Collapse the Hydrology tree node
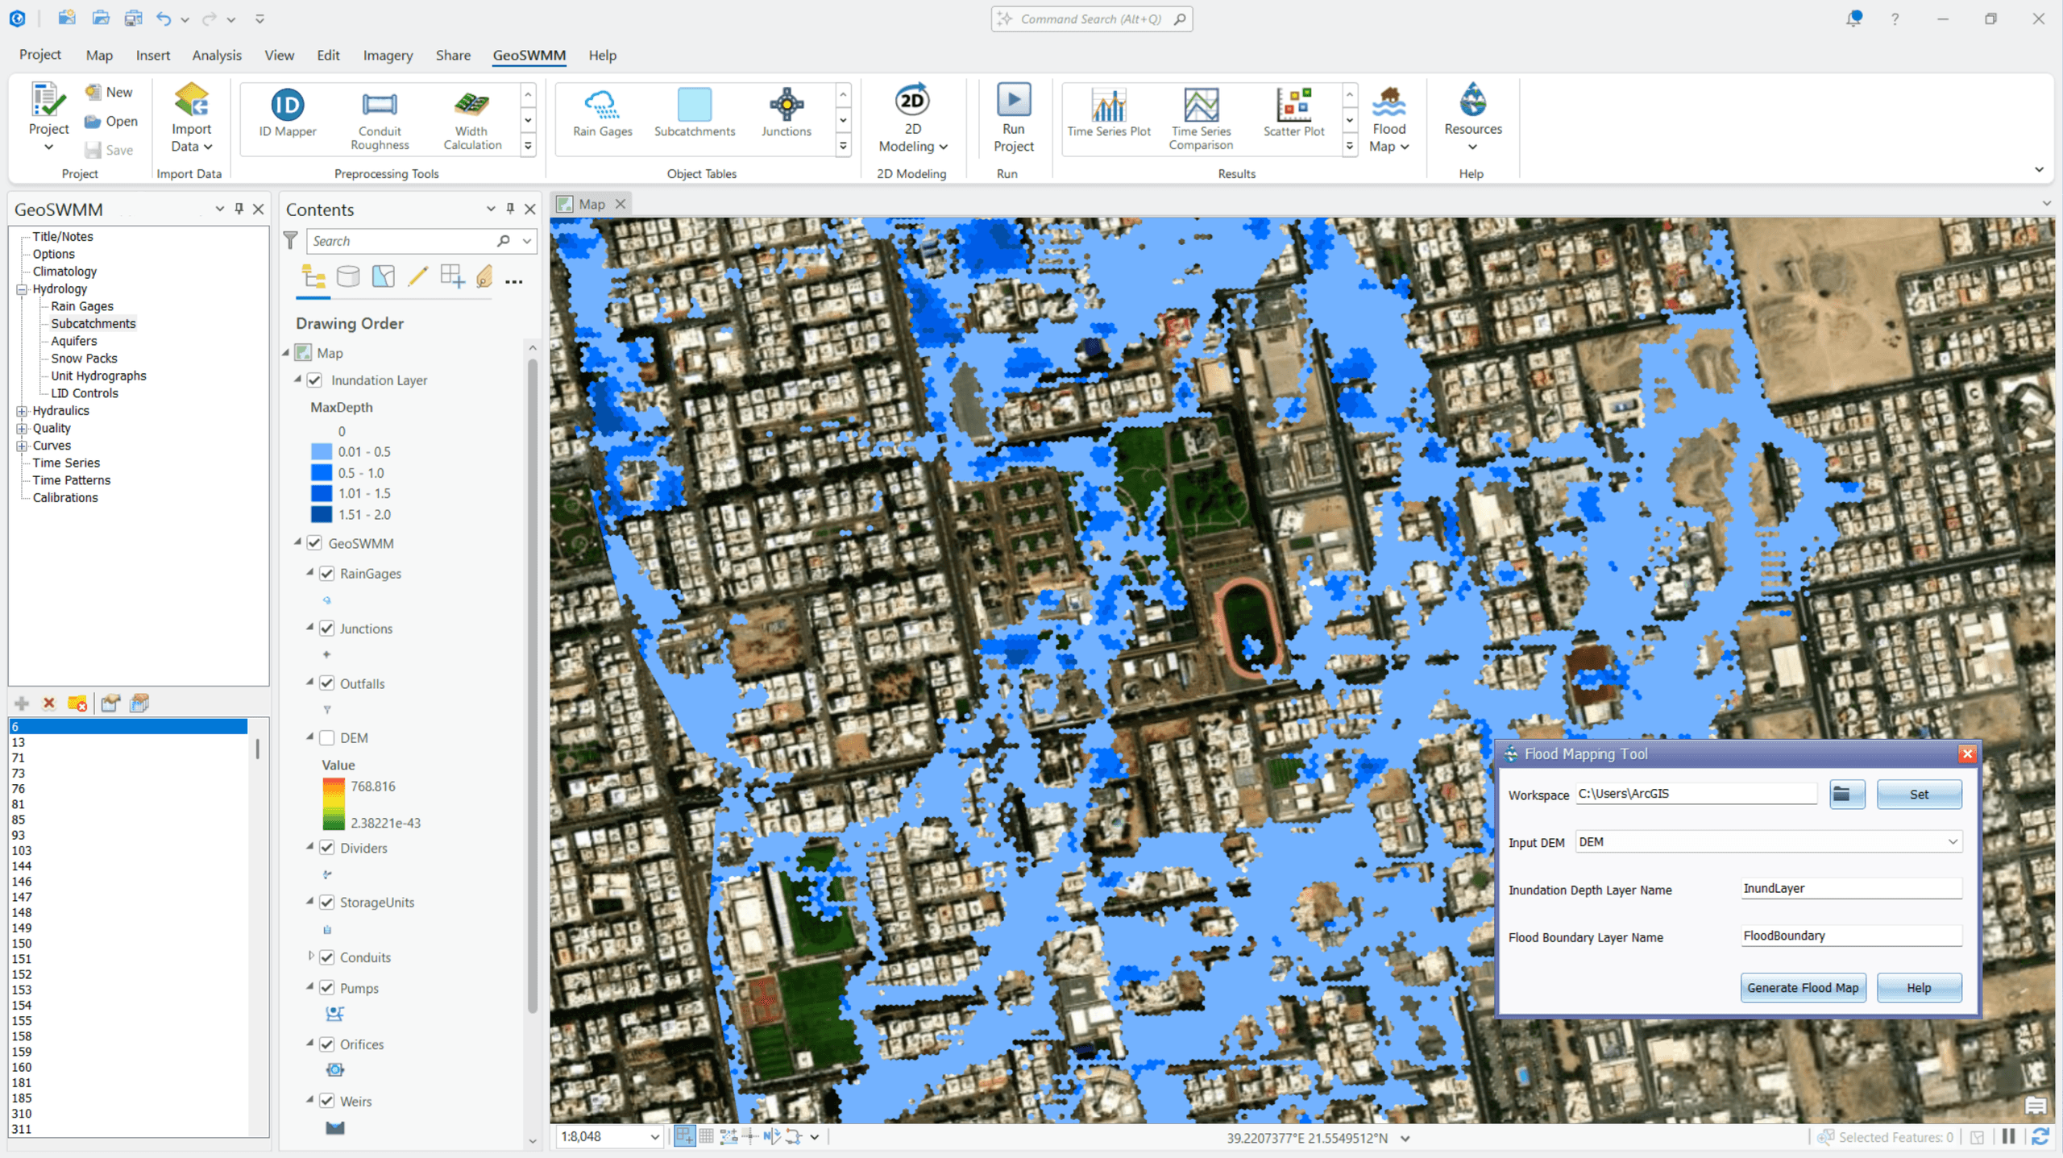2063x1158 pixels. point(22,288)
